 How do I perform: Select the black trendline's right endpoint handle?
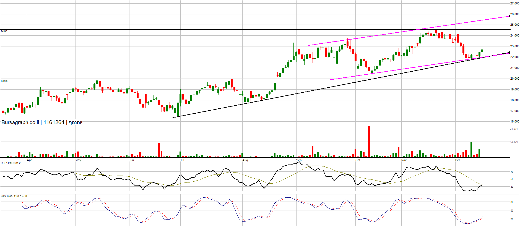coord(509,53)
